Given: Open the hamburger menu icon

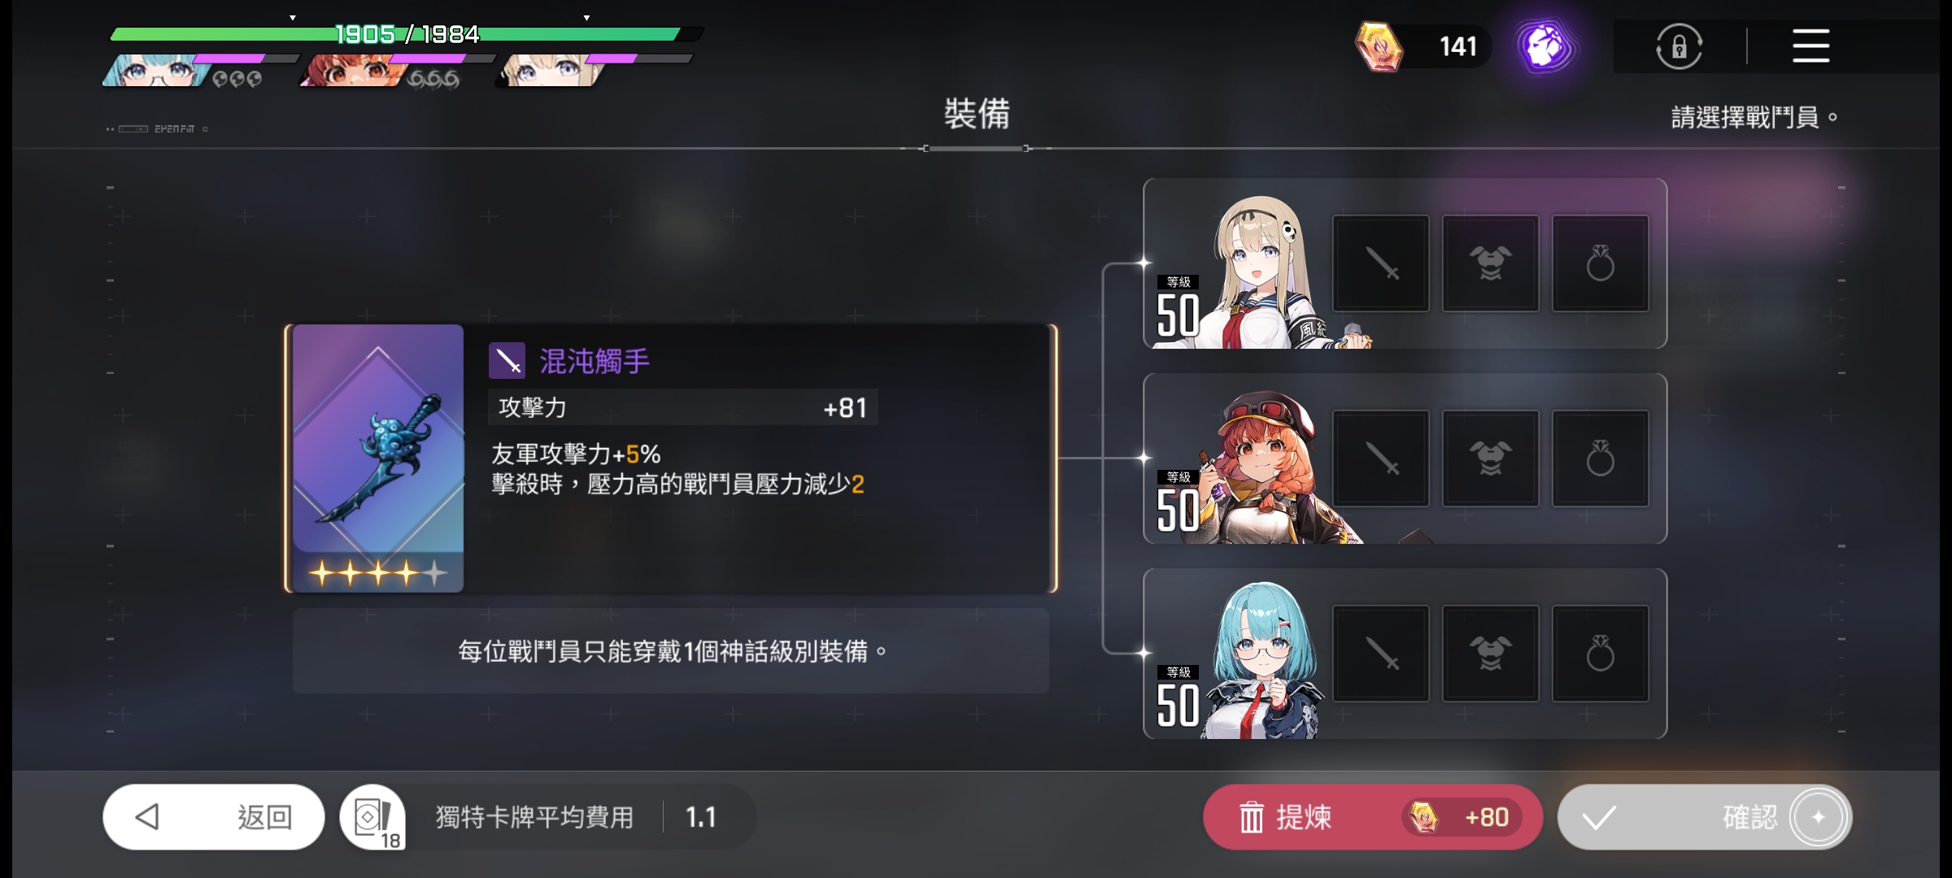Looking at the screenshot, I should pos(1810,46).
